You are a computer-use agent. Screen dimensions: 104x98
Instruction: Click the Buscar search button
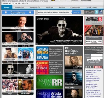click(76, 12)
